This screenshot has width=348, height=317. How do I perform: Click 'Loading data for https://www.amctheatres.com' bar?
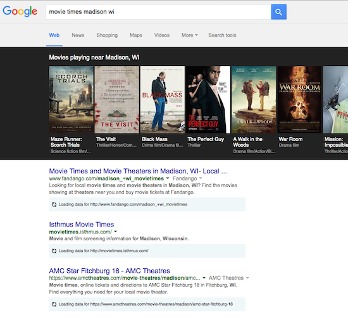pos(147,304)
